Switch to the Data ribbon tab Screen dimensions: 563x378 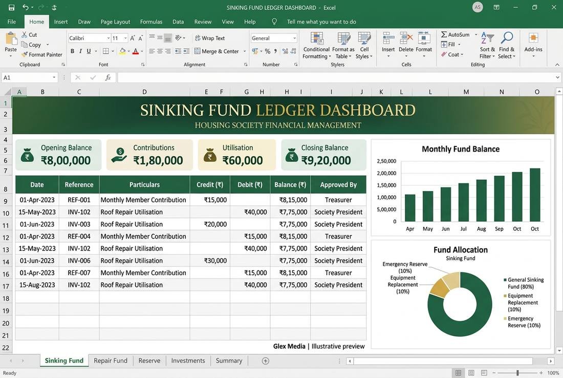coord(178,22)
